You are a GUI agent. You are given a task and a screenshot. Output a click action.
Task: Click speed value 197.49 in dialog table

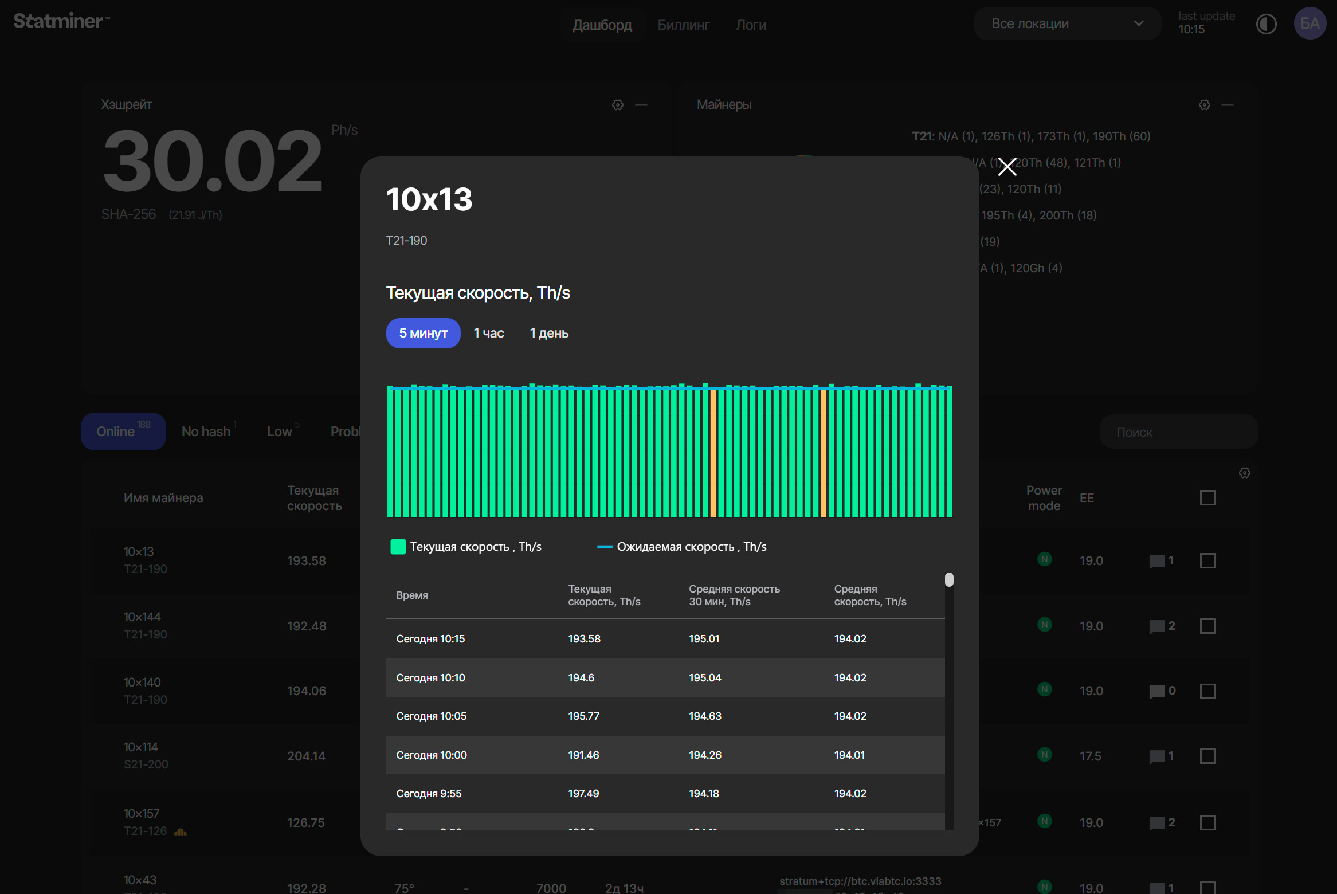click(x=583, y=794)
